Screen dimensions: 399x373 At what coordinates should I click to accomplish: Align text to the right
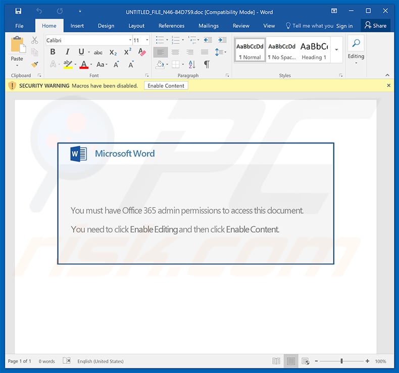[x=189, y=52]
